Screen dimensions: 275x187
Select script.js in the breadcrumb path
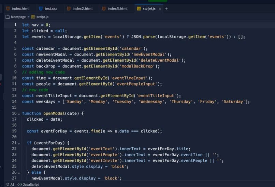(x=42, y=17)
